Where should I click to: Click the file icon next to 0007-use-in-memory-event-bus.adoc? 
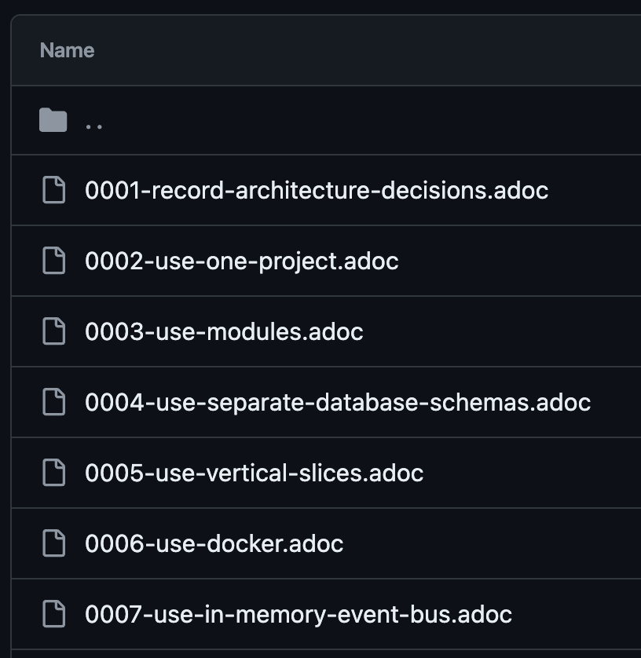[x=53, y=614]
